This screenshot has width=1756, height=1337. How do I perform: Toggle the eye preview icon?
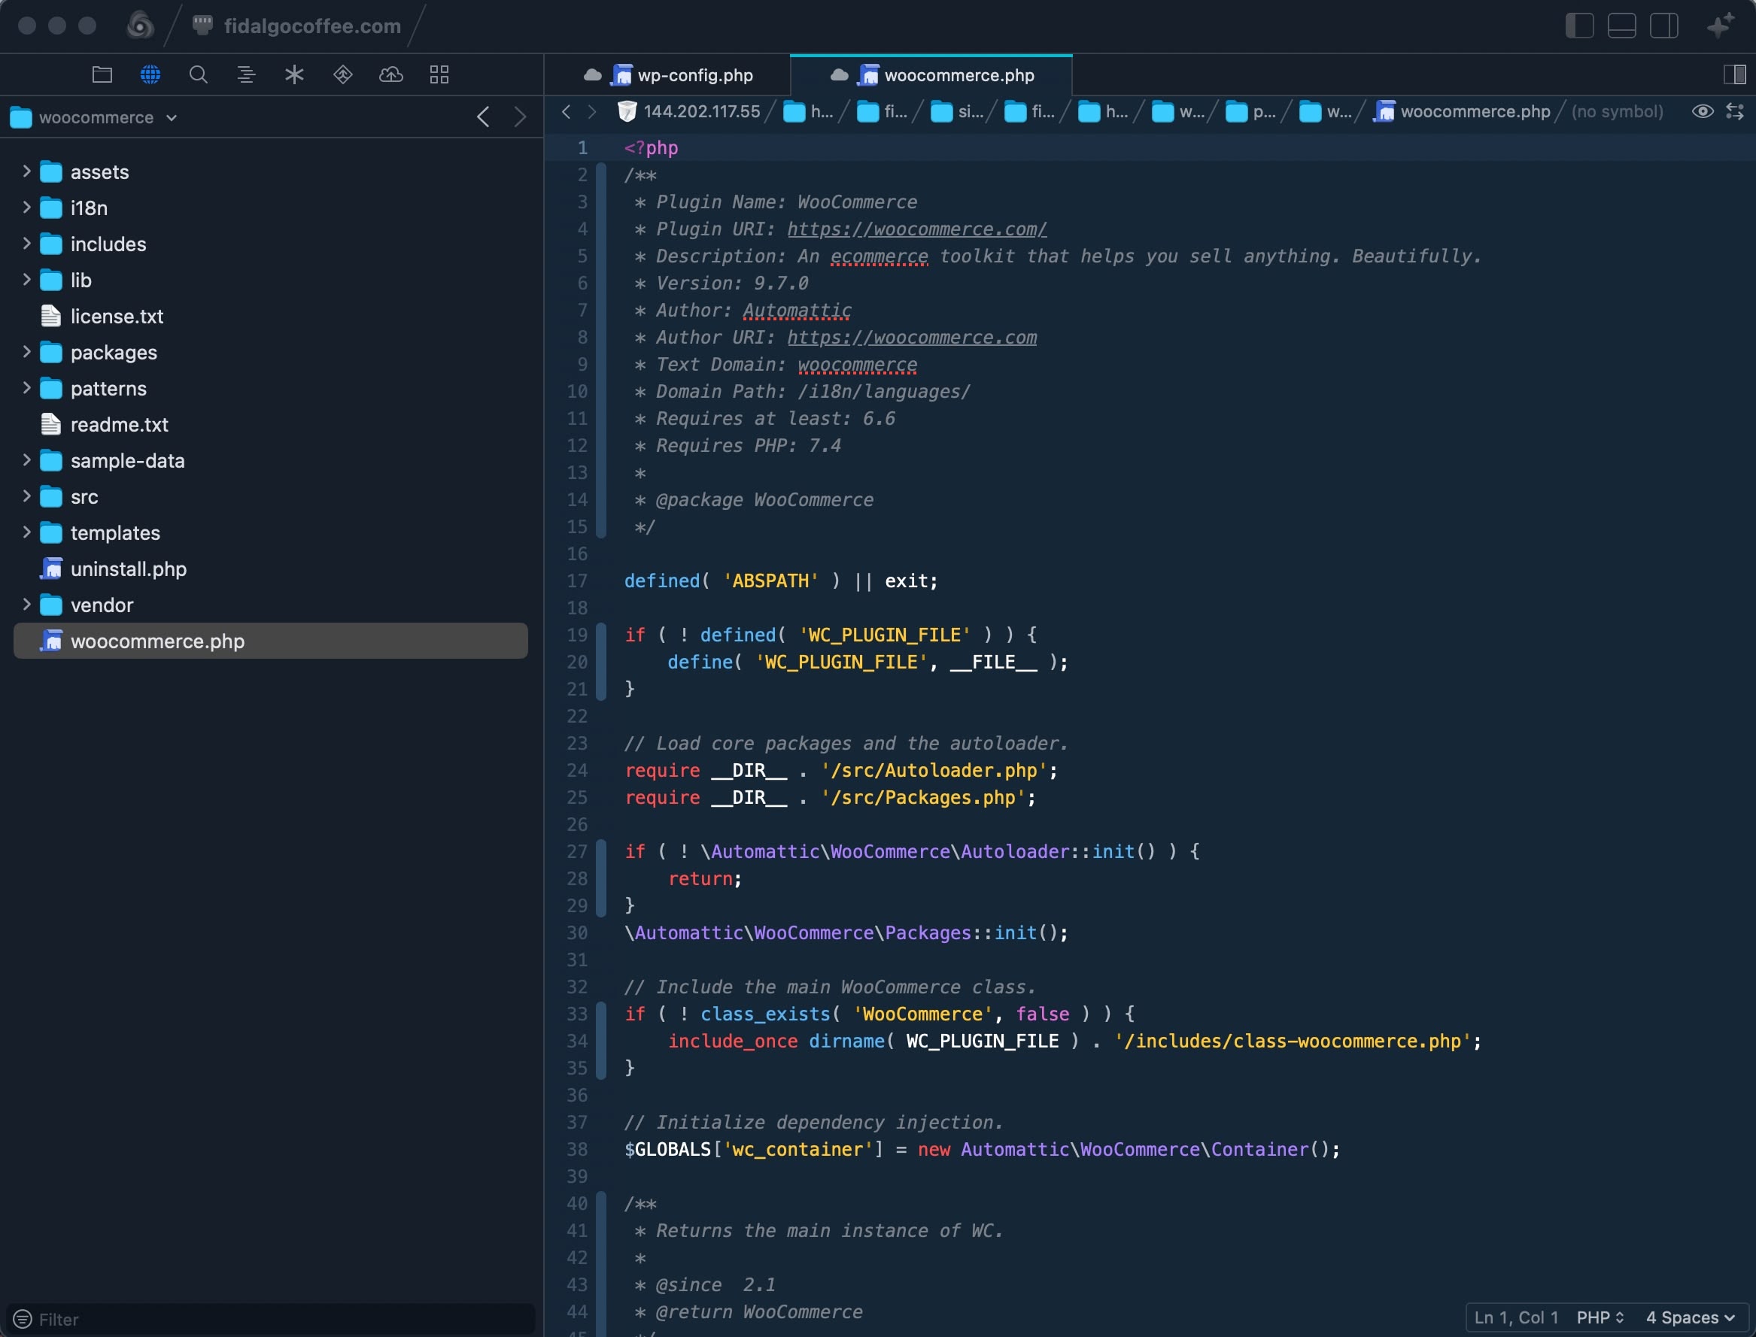pos(1703,111)
